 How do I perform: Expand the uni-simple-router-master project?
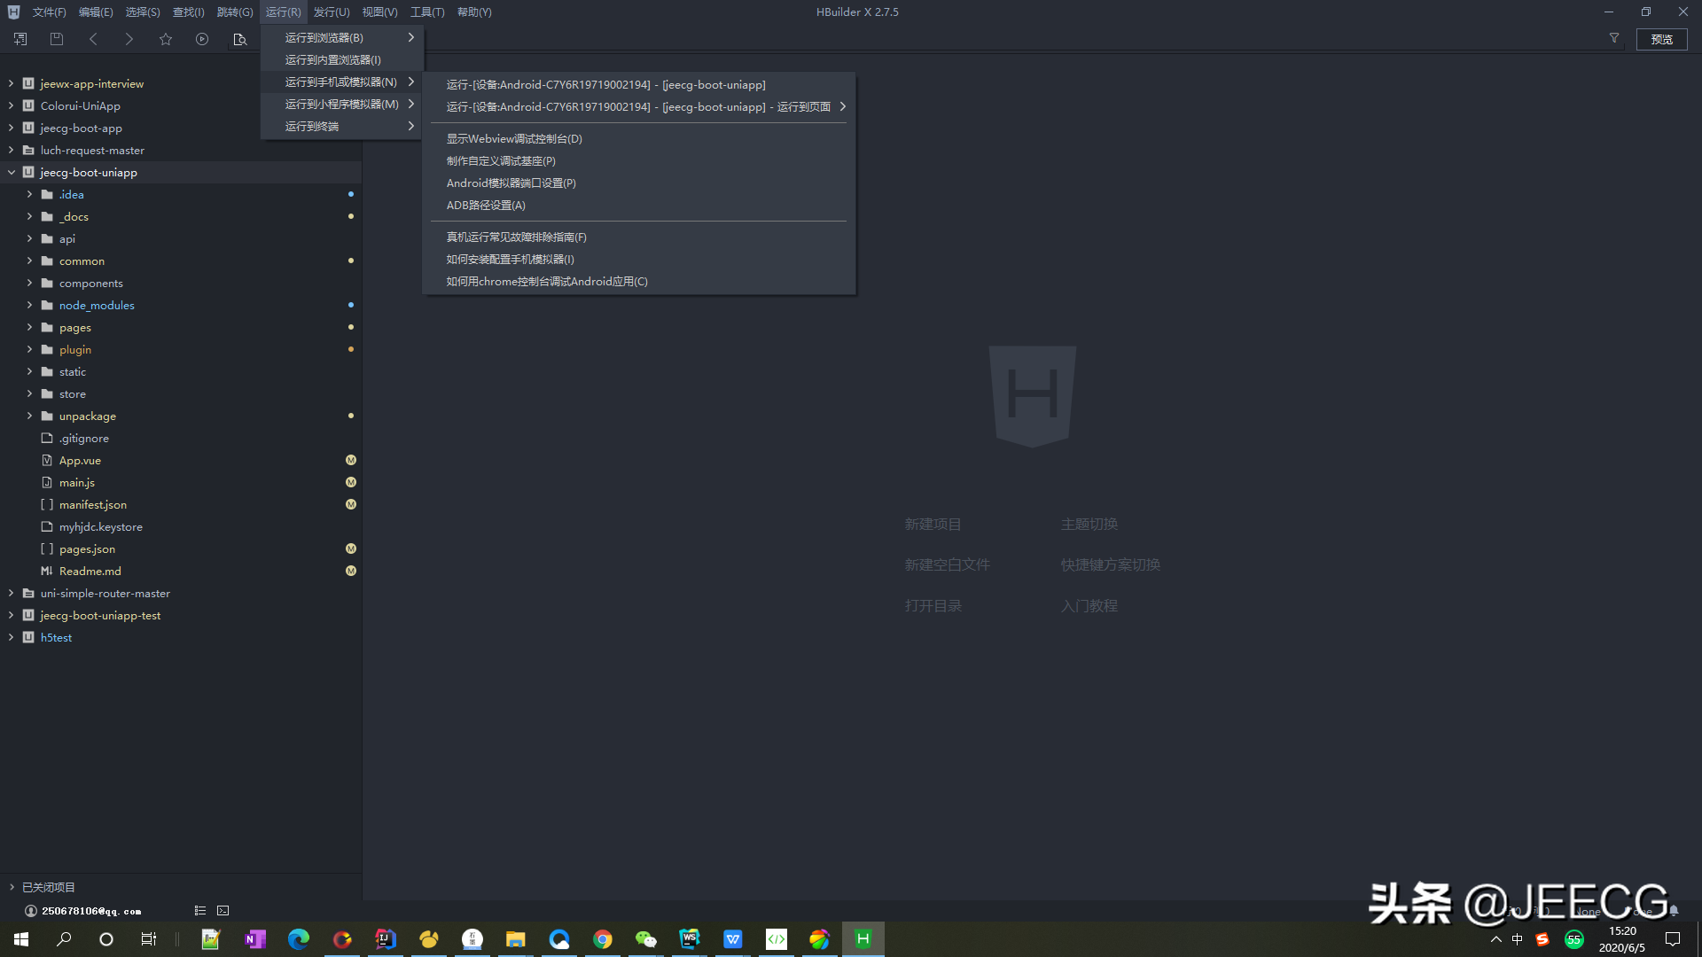click(11, 593)
